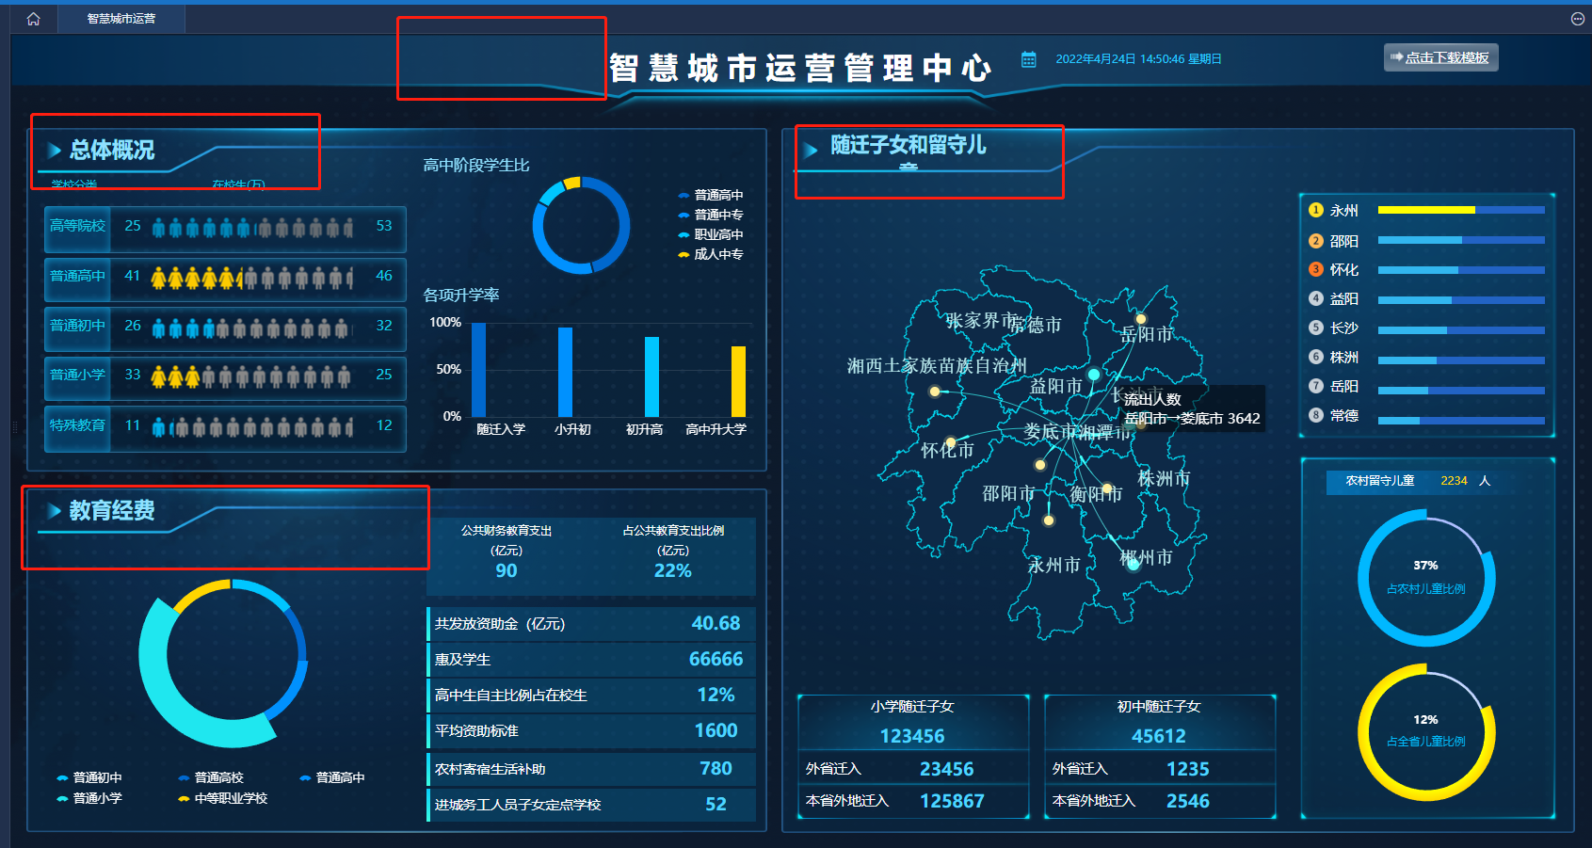Toggle 普通小学 legend in 教育经费 chart

coord(89,798)
